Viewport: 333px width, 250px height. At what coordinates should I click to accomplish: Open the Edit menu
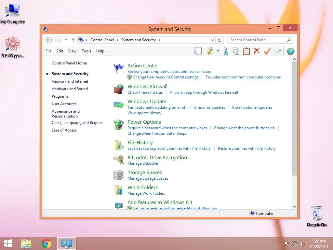(x=60, y=51)
